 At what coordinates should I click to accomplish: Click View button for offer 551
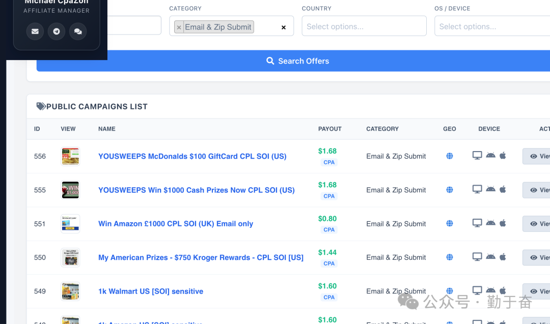coord(536,223)
